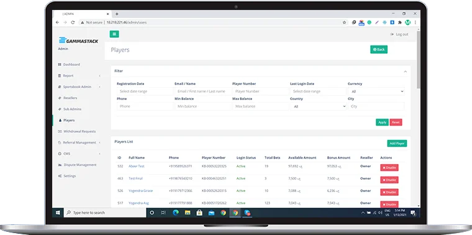Open the Country dropdown

click(319, 106)
